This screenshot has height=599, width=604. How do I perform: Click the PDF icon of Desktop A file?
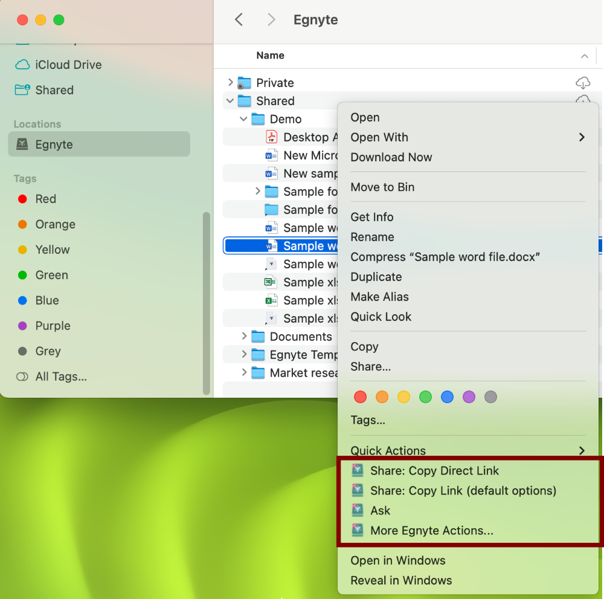pos(272,137)
